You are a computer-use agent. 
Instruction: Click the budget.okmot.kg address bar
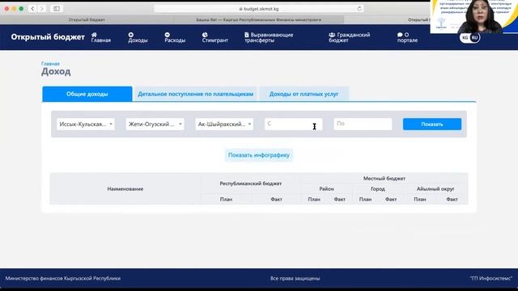[x=259, y=9]
